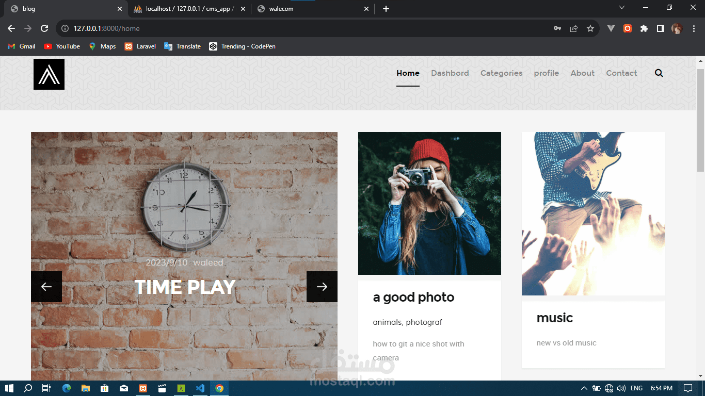The width and height of the screenshot is (705, 396).
Task: Open a new tab with the plus button
Action: click(386, 8)
